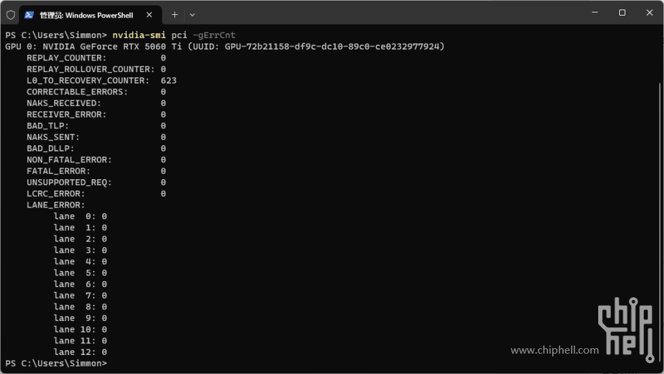Click the CORRECTABLE_ERRORS line
The width and height of the screenshot is (664, 374).
(x=96, y=92)
